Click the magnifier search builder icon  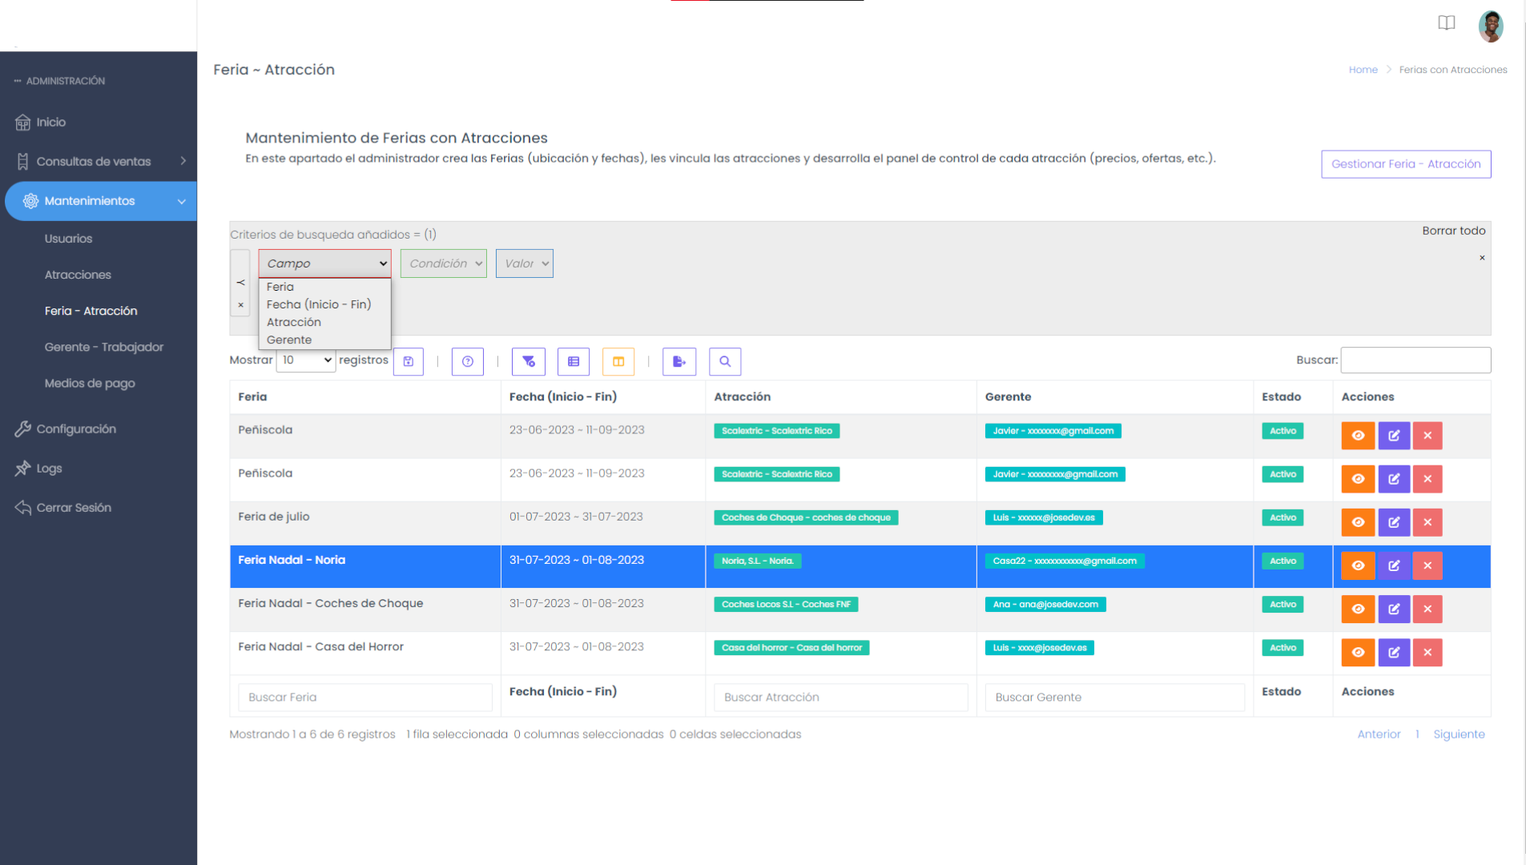[725, 361]
